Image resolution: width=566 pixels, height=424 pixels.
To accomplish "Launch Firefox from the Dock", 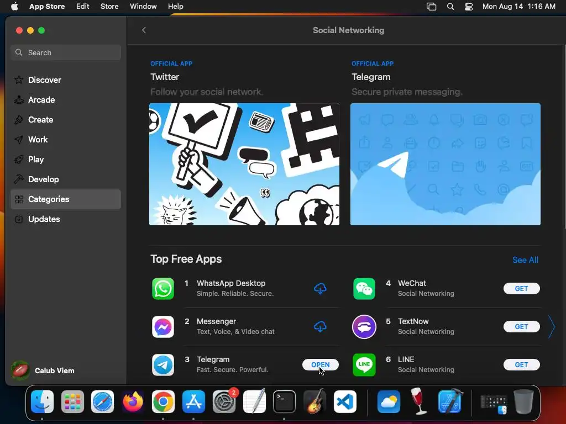I will coord(133,401).
